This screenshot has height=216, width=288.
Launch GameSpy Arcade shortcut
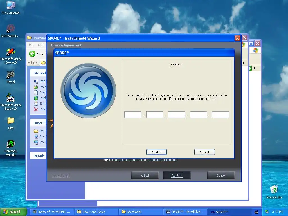point(11,148)
